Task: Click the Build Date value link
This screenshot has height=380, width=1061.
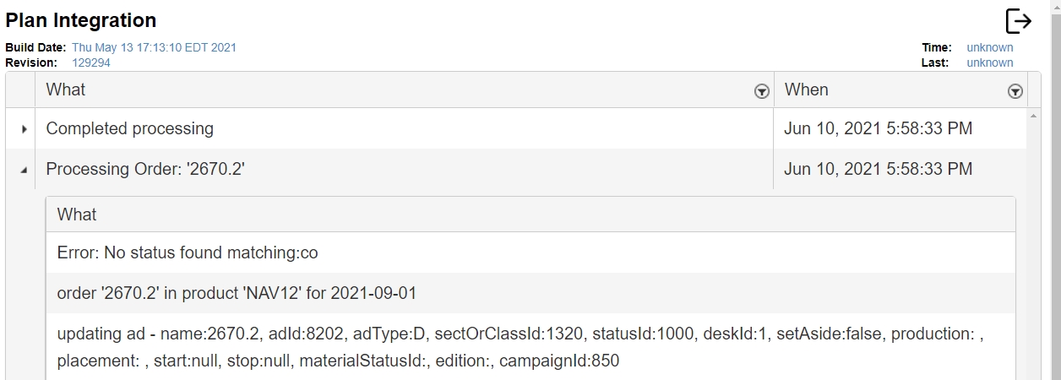Action: [x=154, y=47]
